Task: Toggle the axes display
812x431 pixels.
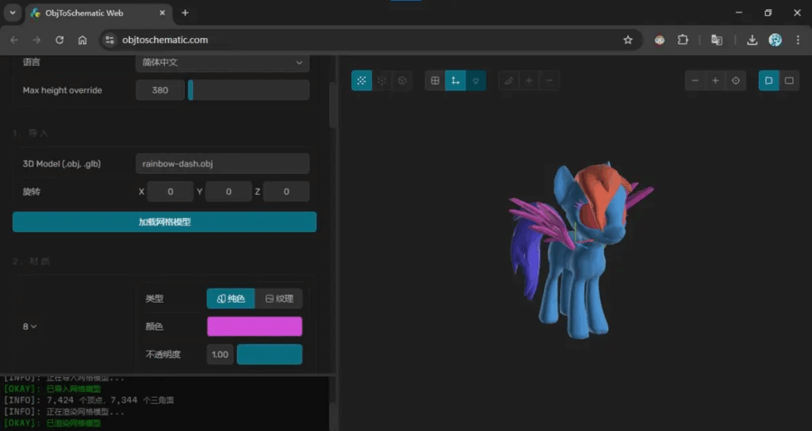Action: pyautogui.click(x=455, y=81)
